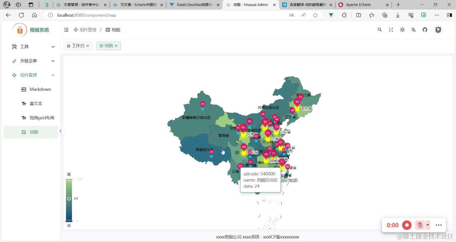This screenshot has height=242, width=456.
Task: Toggle dark mode with sun icon
Action: point(402,30)
